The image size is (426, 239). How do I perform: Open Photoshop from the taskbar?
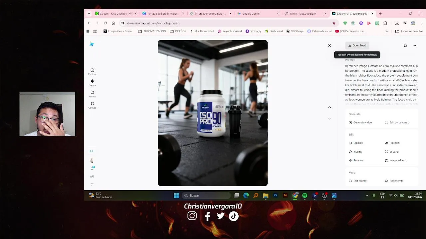[x=275, y=196]
